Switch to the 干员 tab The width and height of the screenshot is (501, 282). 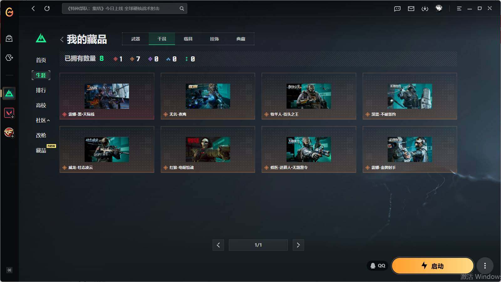point(162,39)
